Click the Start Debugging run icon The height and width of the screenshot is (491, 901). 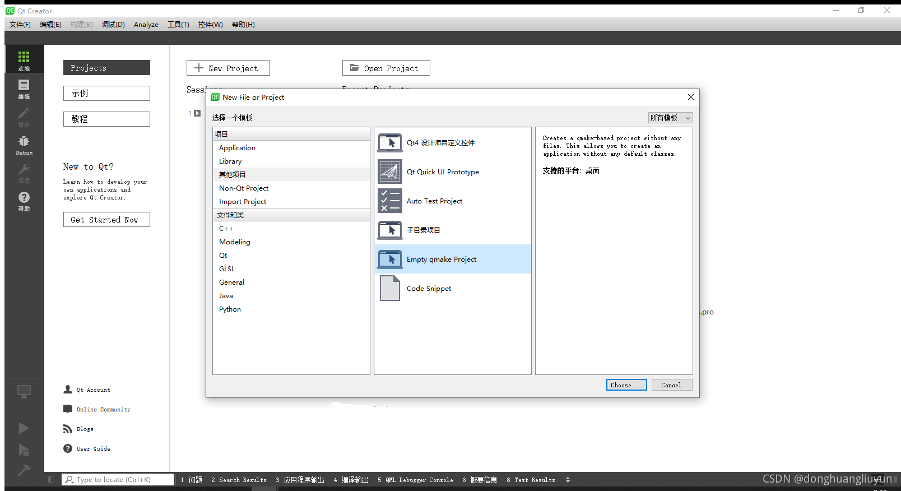coord(24,450)
